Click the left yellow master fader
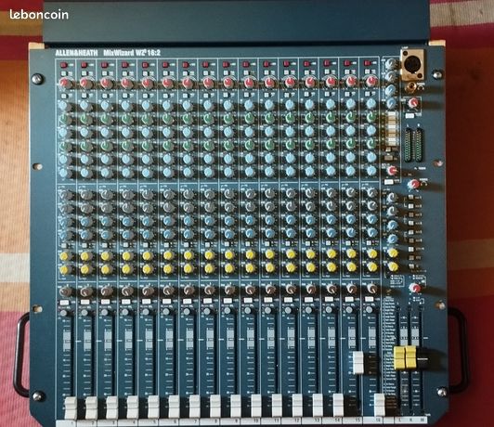 coord(399,357)
